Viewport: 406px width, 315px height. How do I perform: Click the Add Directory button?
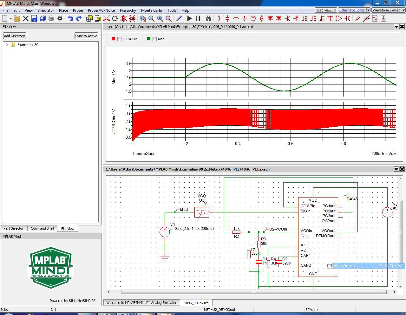(x=14, y=36)
